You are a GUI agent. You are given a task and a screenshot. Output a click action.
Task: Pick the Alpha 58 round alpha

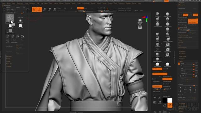click(x=20, y=26)
